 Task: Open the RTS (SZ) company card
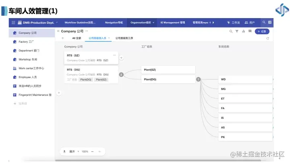click(x=91, y=58)
